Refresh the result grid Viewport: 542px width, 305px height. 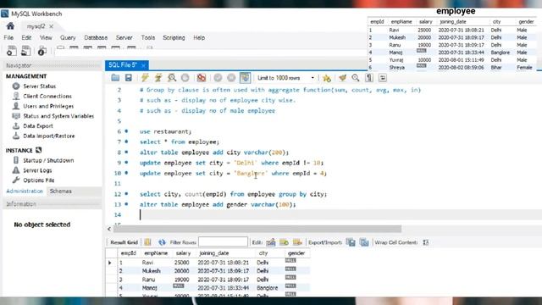point(162,242)
